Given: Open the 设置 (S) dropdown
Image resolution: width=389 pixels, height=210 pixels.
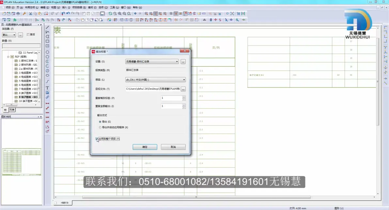Looking at the screenshot, I should coord(152,61).
